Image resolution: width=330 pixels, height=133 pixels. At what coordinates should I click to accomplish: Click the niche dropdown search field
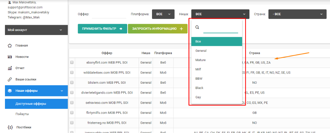220,29
